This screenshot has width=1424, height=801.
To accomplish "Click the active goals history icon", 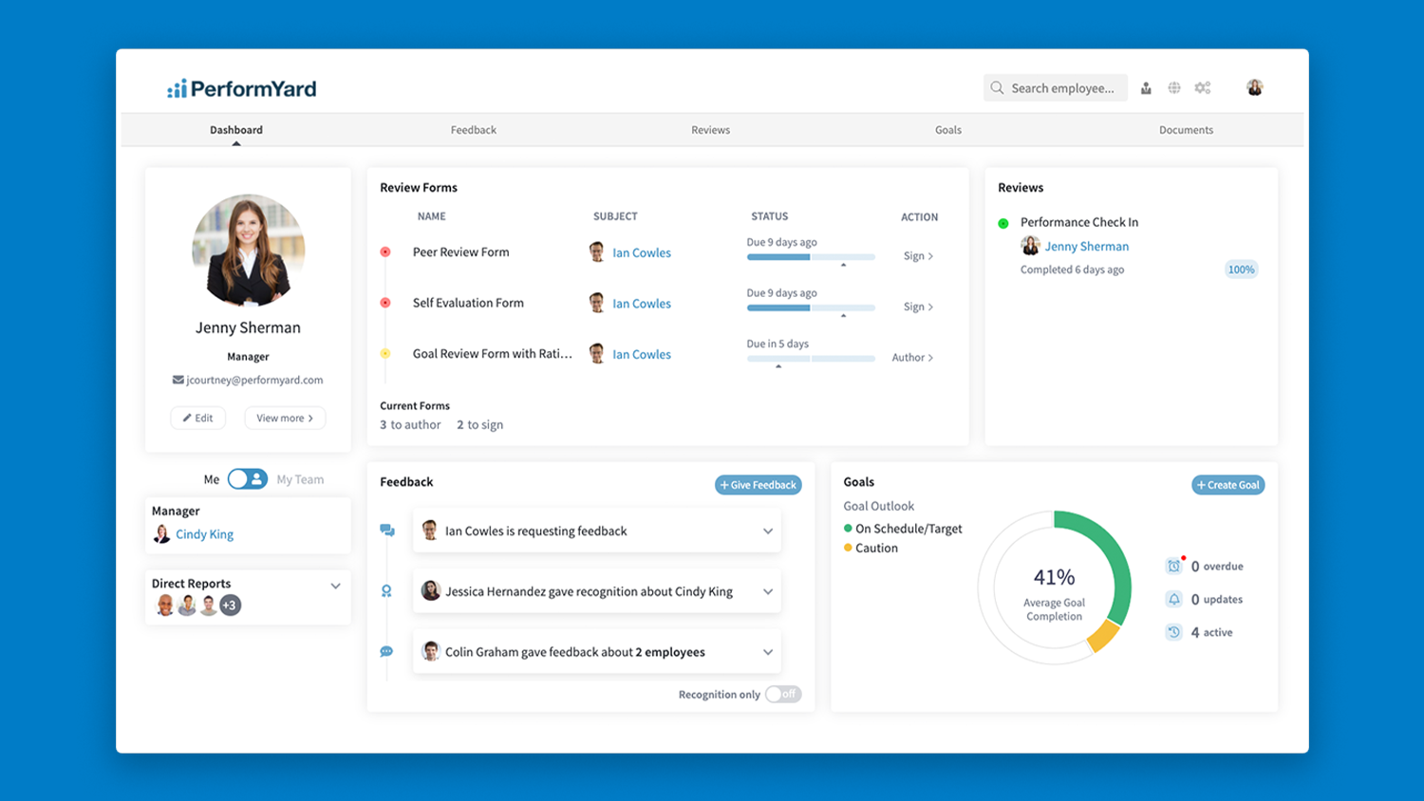I will pyautogui.click(x=1173, y=632).
